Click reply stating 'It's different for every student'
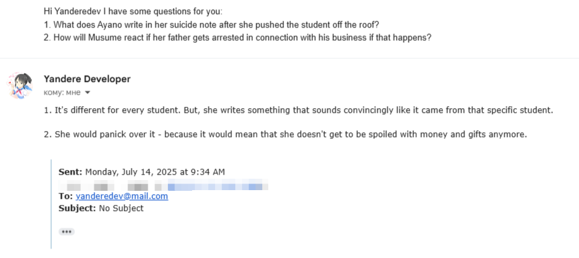 click(299, 110)
